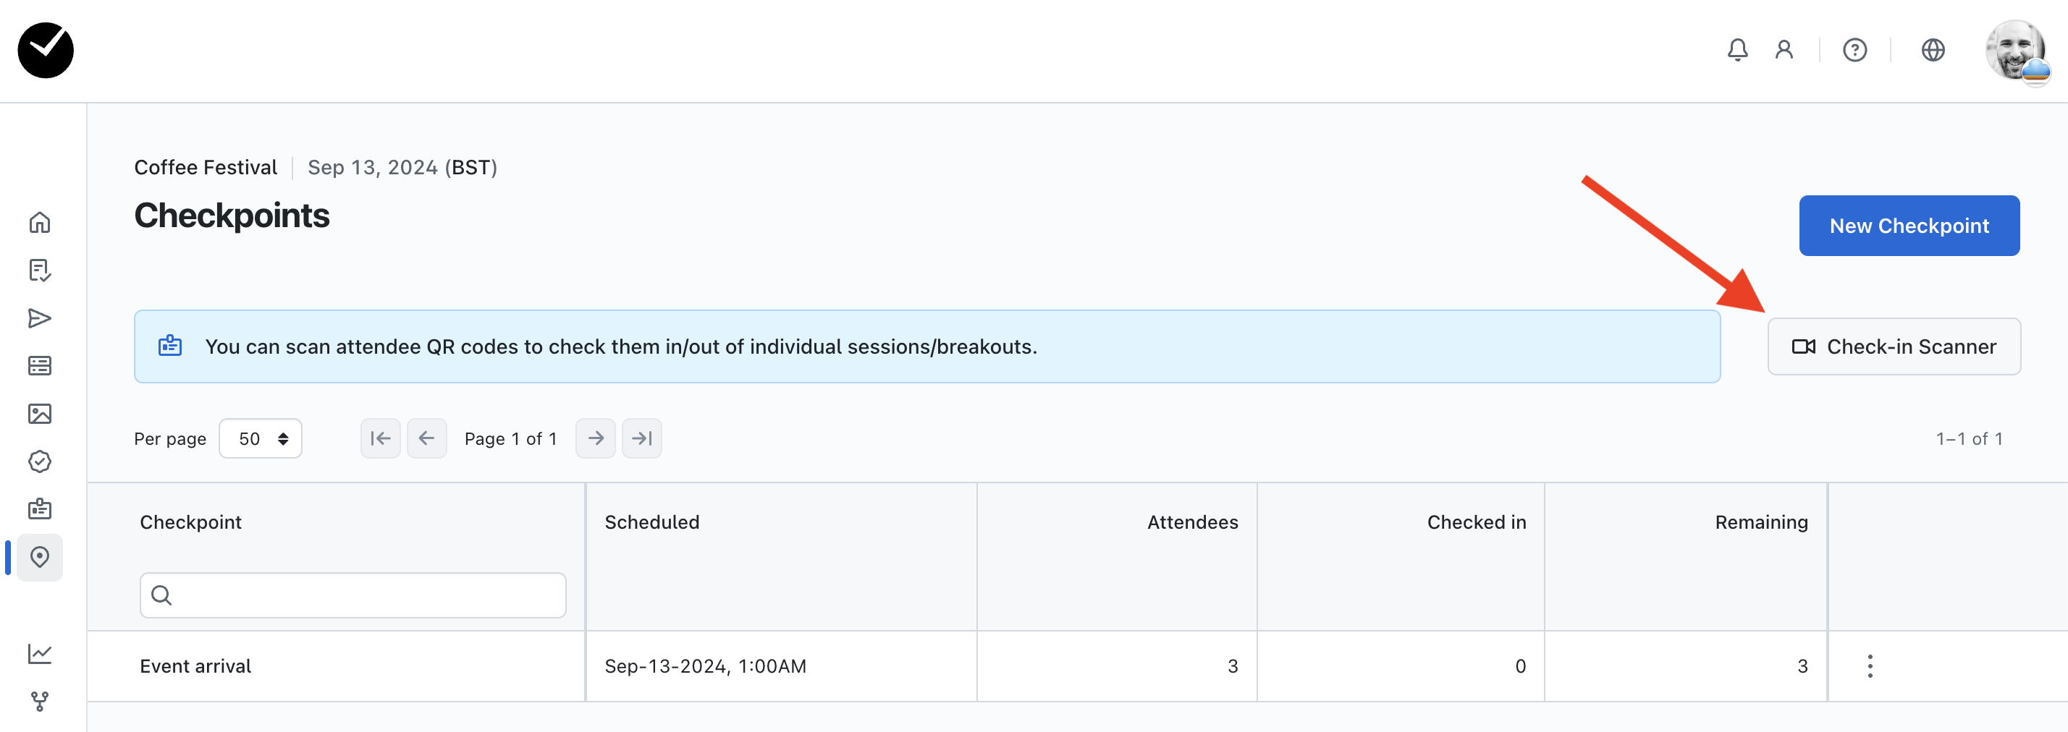2068x732 pixels.
Task: Click the Checkpoint search input field
Action: 353,595
